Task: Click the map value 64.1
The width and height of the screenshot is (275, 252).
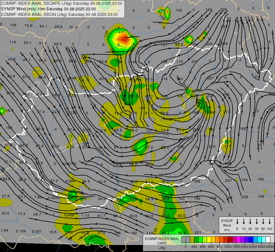Action: click(x=43, y=26)
